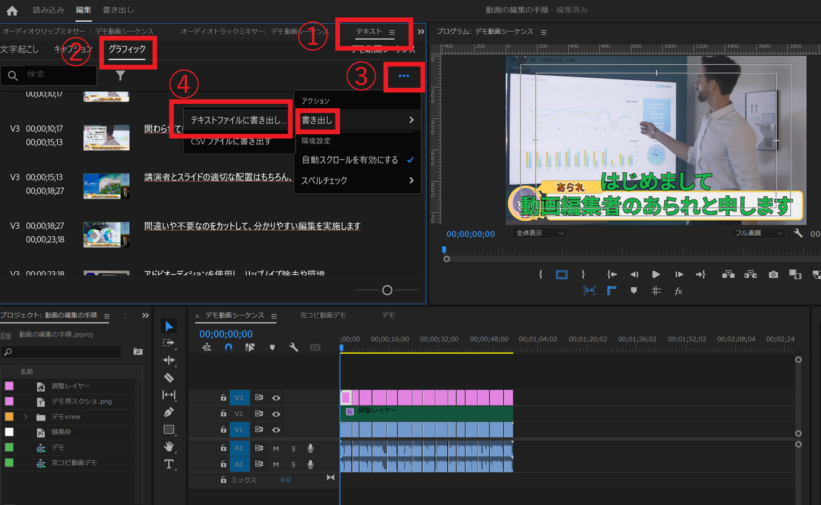821x505 pixels.
Task: Step forward one frame
Action: pyautogui.click(x=679, y=274)
